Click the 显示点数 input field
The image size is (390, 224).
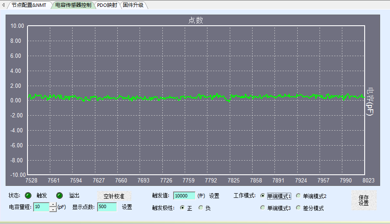pos(107,207)
